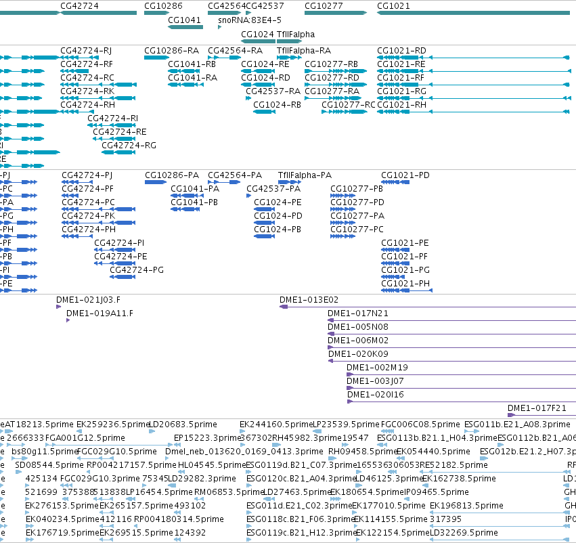Viewport: 576px width, 543px height.
Task: Select the CG10277-RC transcript label
Action: click(x=349, y=105)
